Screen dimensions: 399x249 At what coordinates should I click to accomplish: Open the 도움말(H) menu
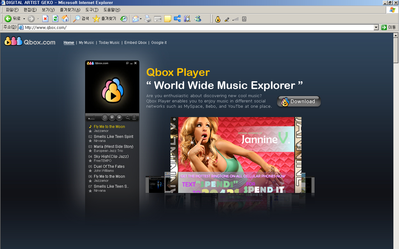click(112, 10)
